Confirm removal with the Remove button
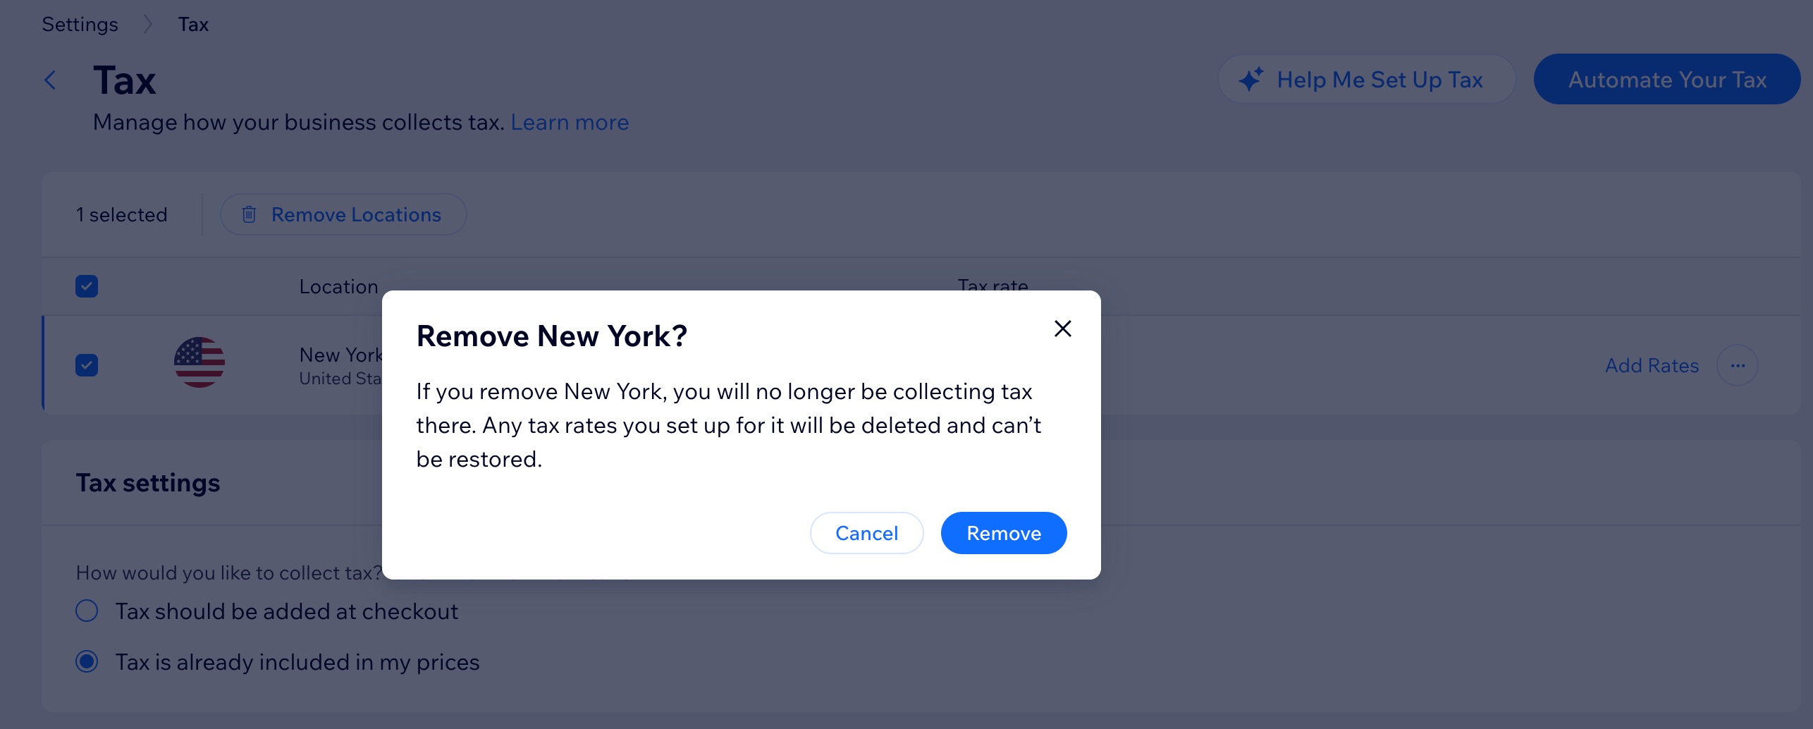Screen dimensions: 1813x729 click(1004, 533)
